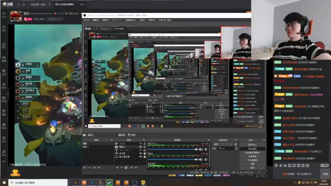This screenshot has width=331, height=186.
Task: Toggle visibility of 文本 text source
Action: point(141,150)
